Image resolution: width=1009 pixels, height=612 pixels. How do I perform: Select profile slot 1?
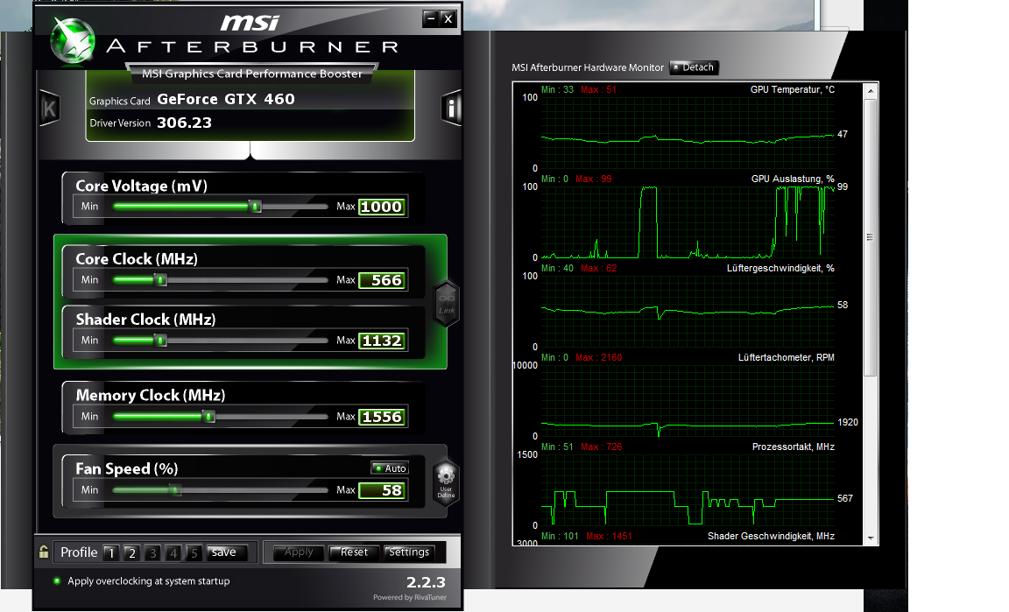[x=111, y=552]
